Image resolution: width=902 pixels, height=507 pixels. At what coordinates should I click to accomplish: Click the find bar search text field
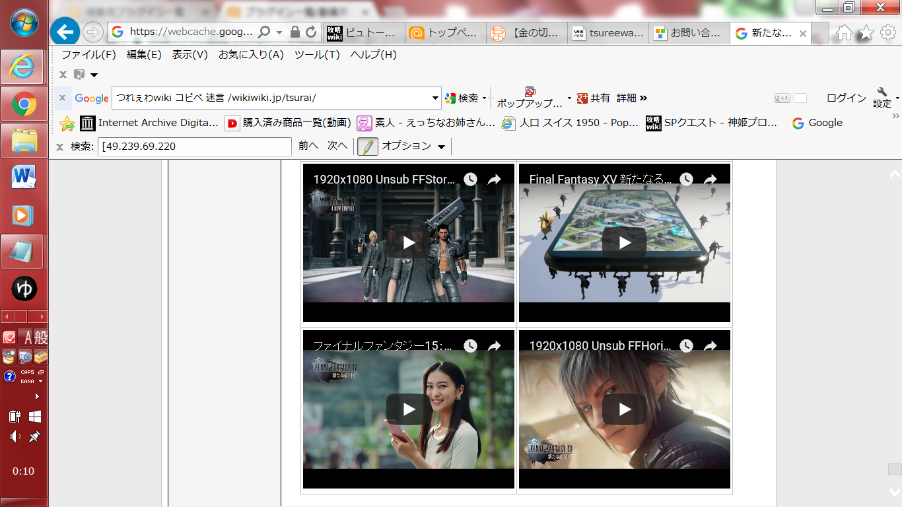coord(195,147)
